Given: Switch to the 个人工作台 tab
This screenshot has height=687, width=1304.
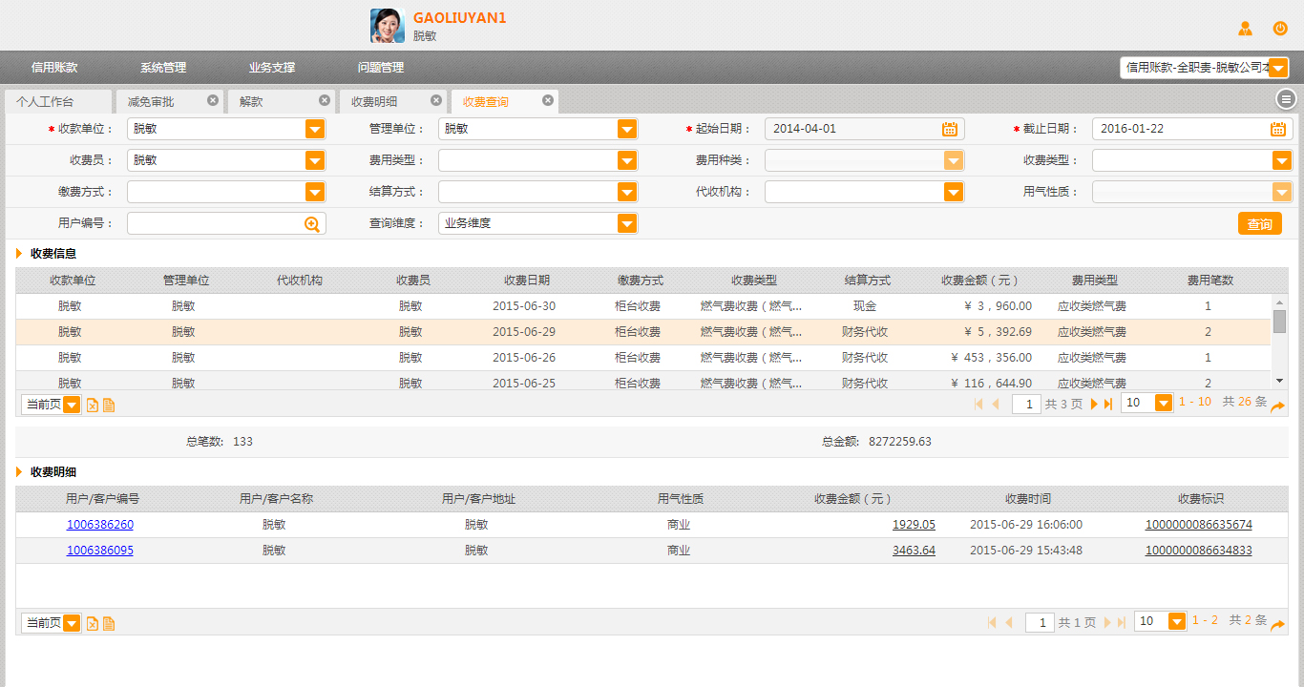Looking at the screenshot, I should (57, 101).
